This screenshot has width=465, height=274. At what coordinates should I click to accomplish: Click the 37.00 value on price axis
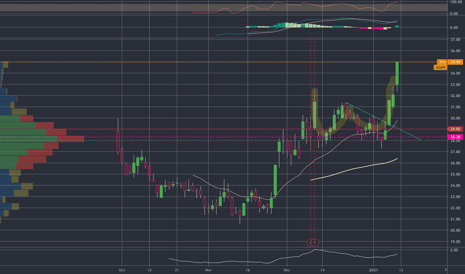point(455,40)
